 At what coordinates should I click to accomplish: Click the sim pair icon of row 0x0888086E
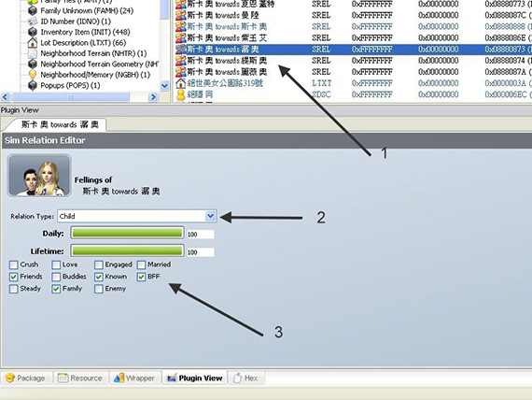coord(181,37)
